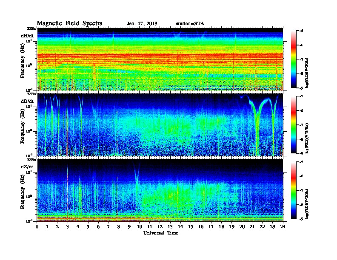Click the "7" hour tick label
Image resolution: width=337 pixels, height=260 pixels.
[x=109, y=226]
